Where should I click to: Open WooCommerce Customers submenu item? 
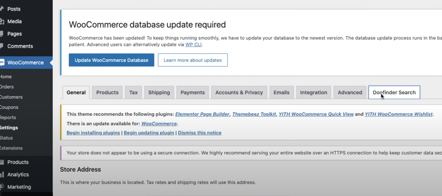coord(11,97)
